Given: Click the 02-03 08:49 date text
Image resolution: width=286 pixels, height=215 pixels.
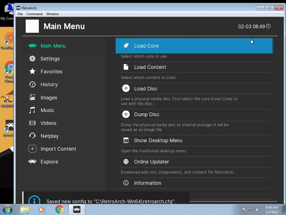Looking at the screenshot, I should [251, 27].
